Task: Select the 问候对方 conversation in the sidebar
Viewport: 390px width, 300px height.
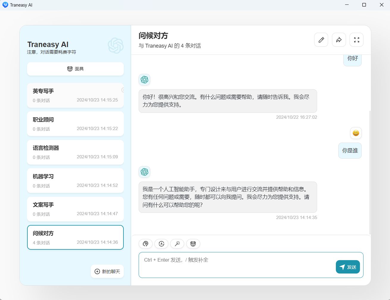Action: [75, 237]
